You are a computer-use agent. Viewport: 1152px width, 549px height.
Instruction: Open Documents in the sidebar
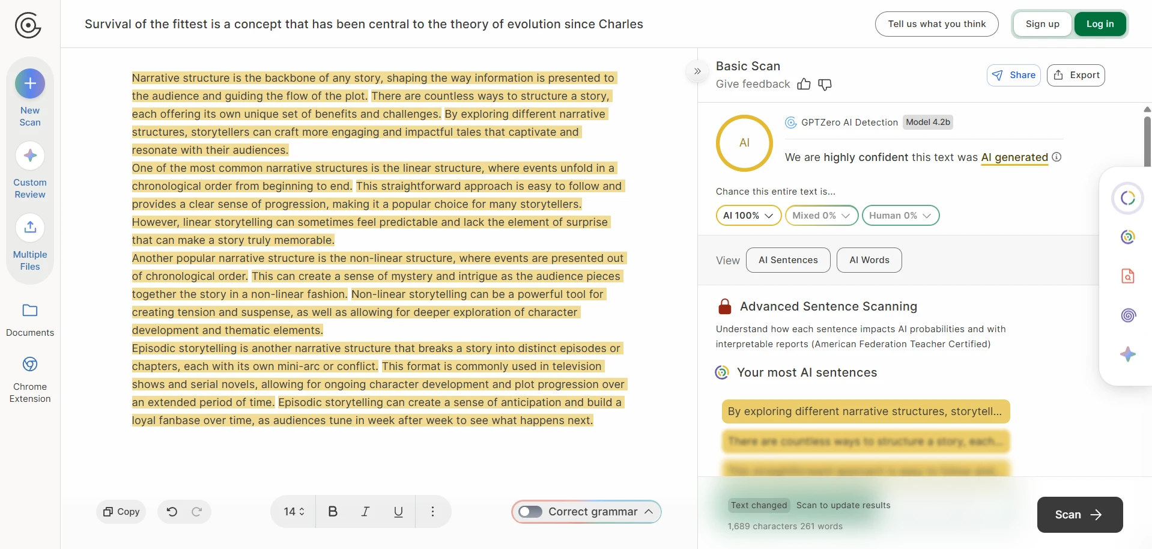(30, 319)
